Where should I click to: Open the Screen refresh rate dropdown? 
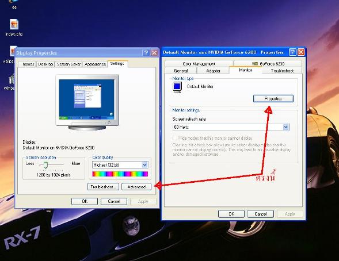pyautogui.click(x=286, y=127)
